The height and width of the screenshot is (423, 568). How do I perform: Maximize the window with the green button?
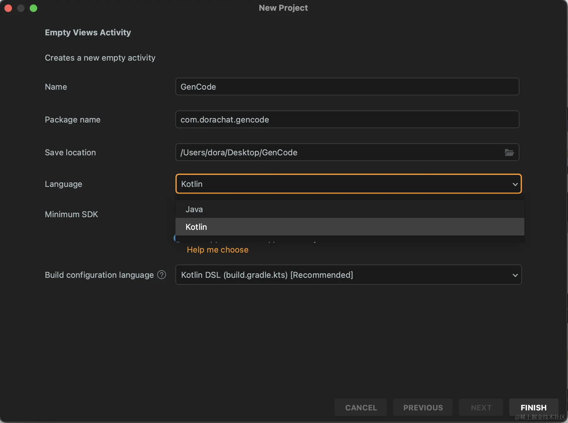(x=33, y=8)
